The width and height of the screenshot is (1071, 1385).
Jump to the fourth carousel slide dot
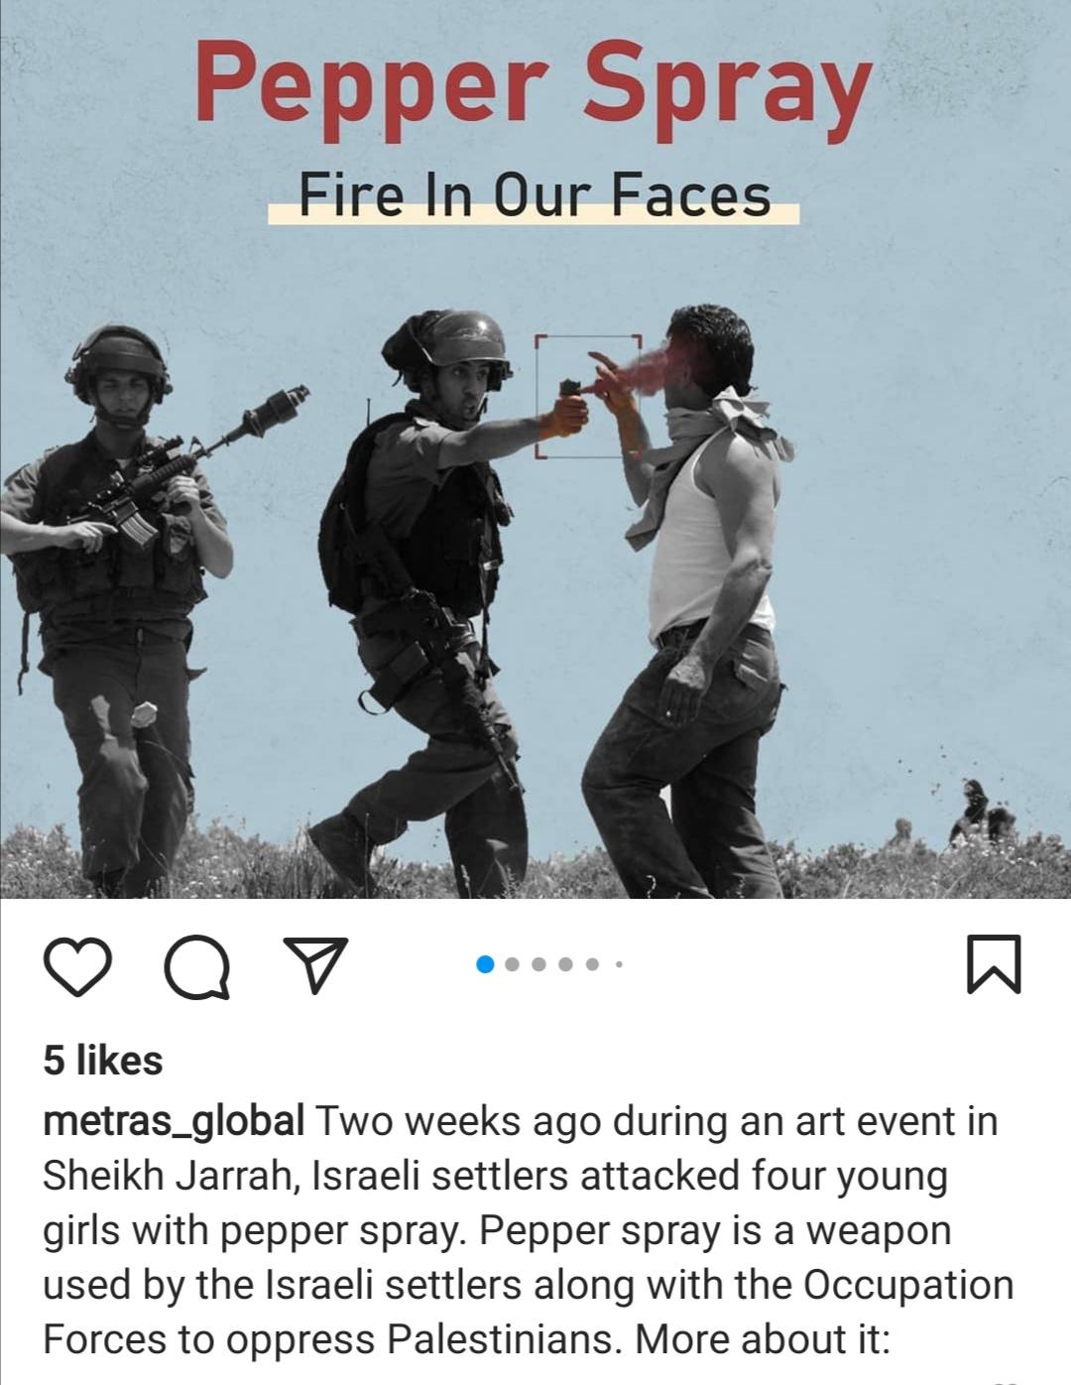(x=565, y=963)
